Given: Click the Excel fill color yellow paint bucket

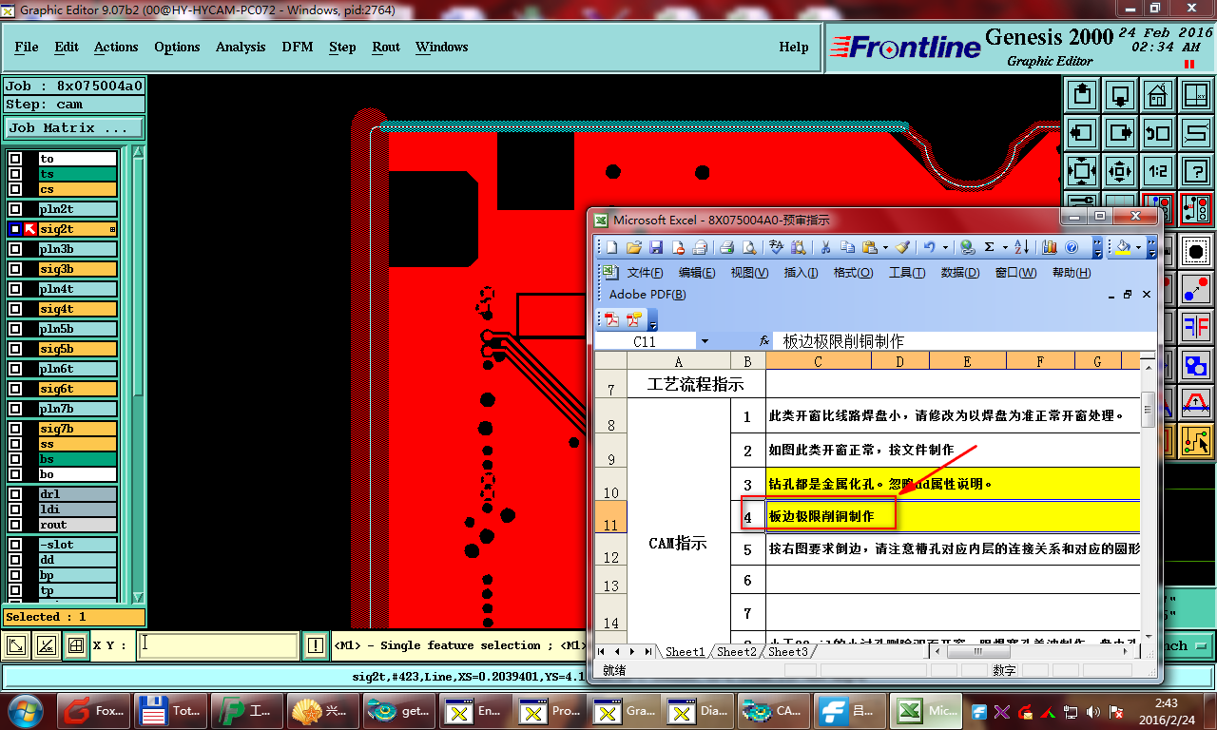Looking at the screenshot, I should click(1124, 247).
